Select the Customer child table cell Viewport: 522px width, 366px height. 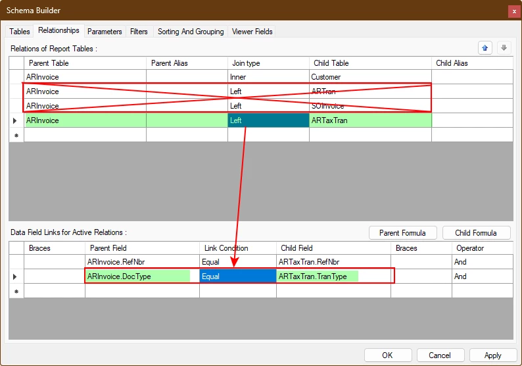point(370,76)
